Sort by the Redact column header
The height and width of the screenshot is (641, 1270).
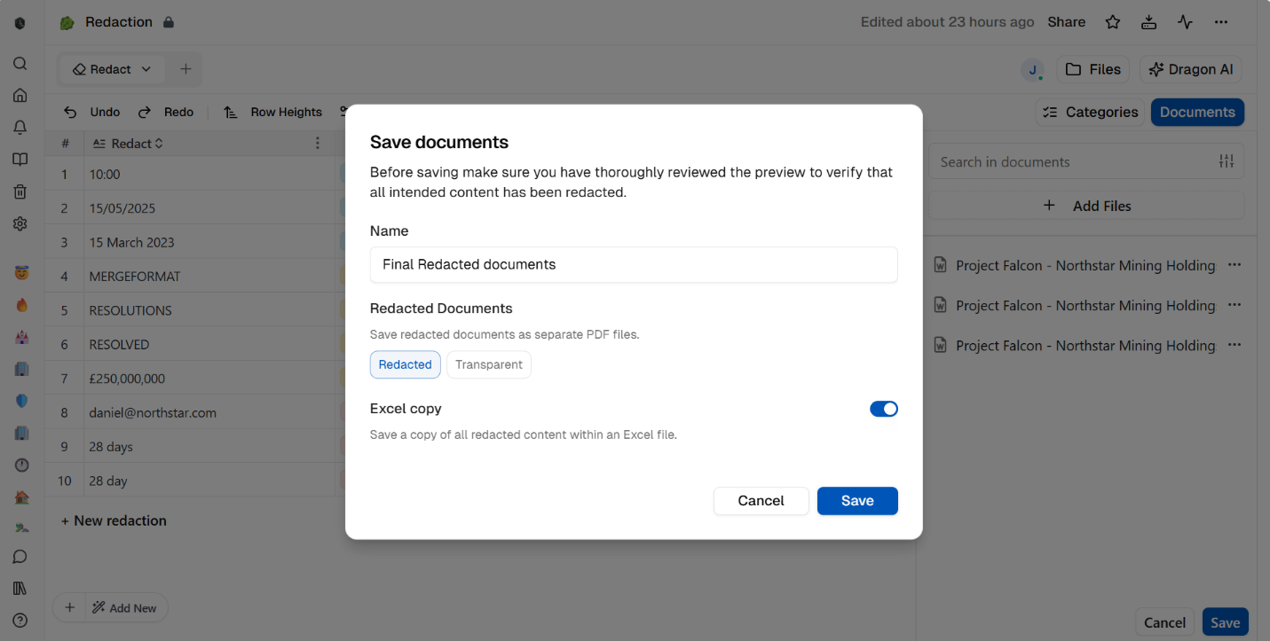click(129, 144)
